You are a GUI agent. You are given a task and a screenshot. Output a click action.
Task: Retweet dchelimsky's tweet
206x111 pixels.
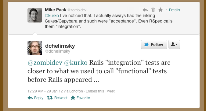click(x=57, y=98)
